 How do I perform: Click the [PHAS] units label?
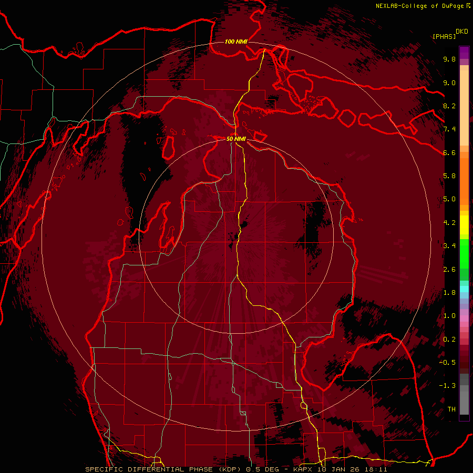444,36
